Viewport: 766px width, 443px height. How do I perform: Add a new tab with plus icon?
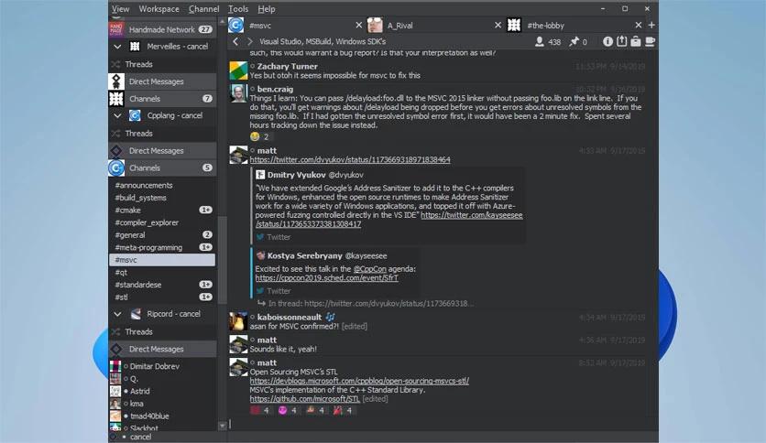click(651, 25)
